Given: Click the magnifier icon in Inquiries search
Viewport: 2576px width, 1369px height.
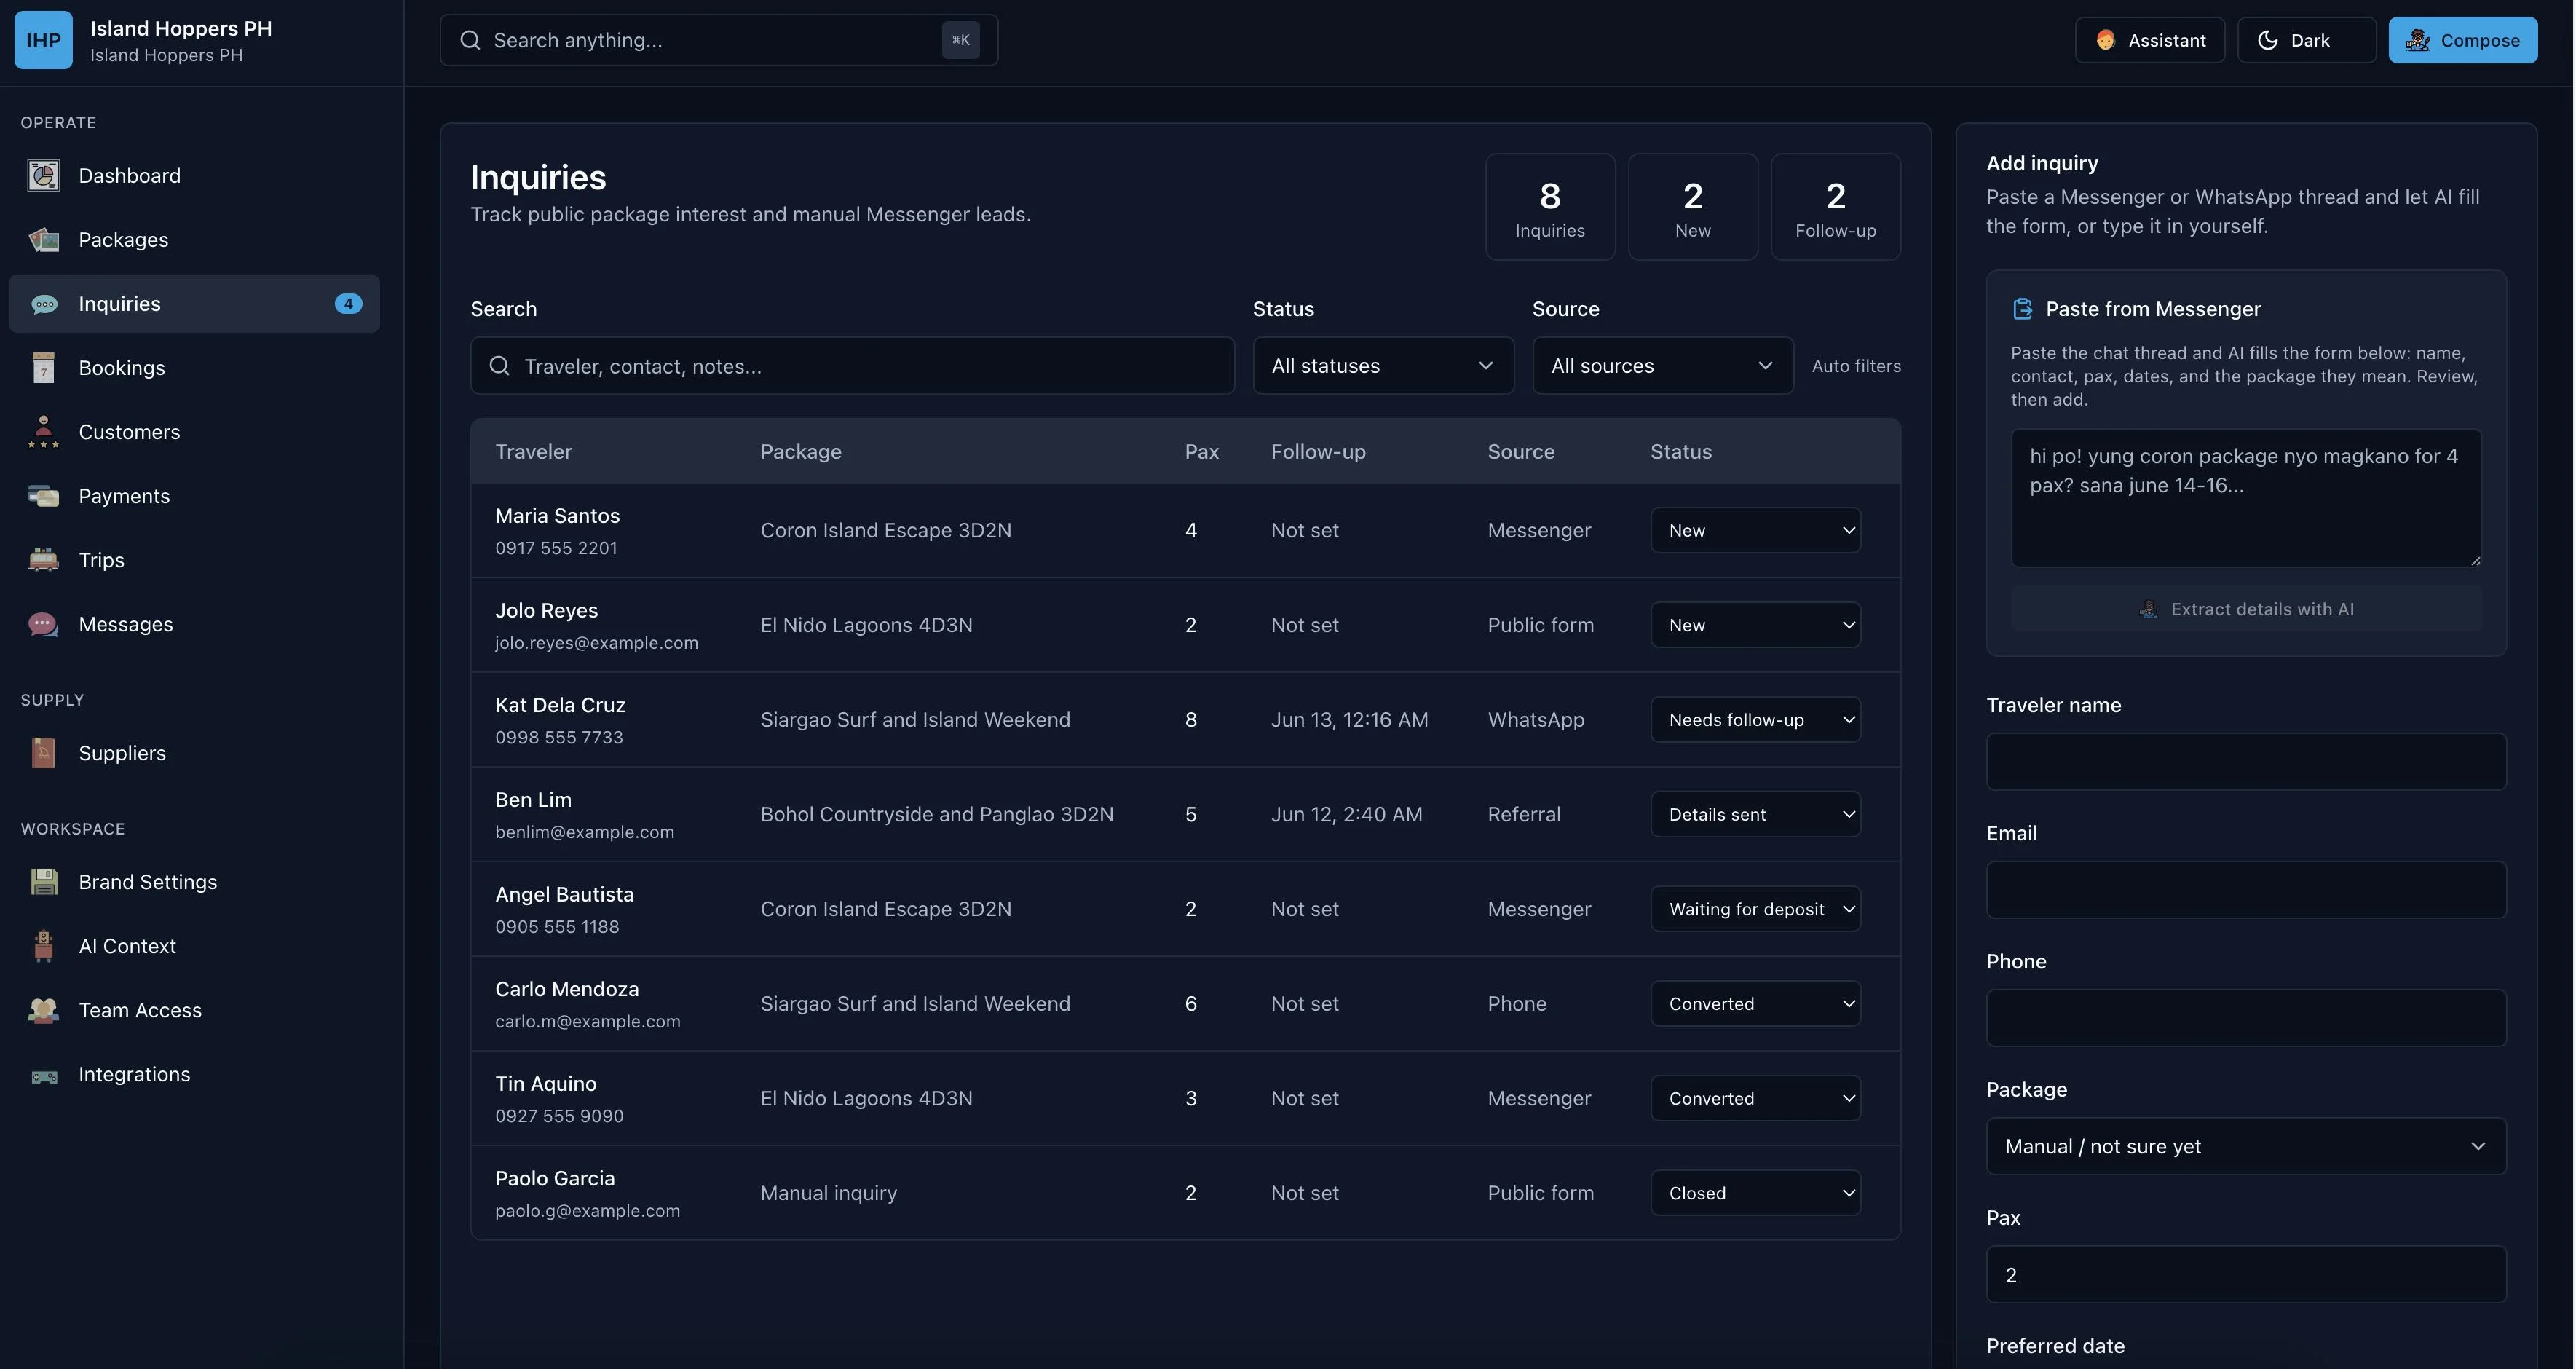Looking at the screenshot, I should click(499, 366).
